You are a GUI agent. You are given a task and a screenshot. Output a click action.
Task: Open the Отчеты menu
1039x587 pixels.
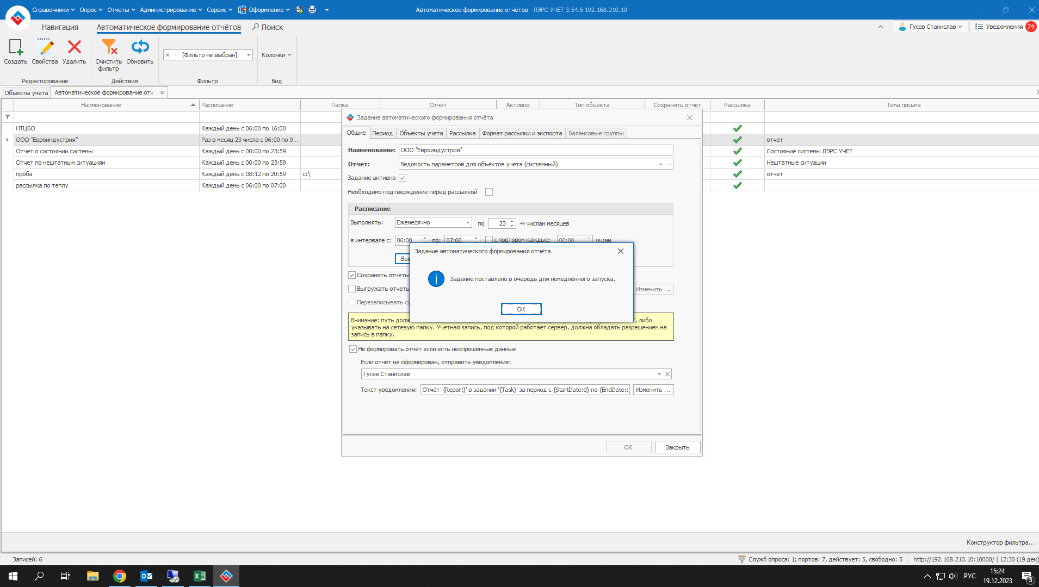pos(121,10)
